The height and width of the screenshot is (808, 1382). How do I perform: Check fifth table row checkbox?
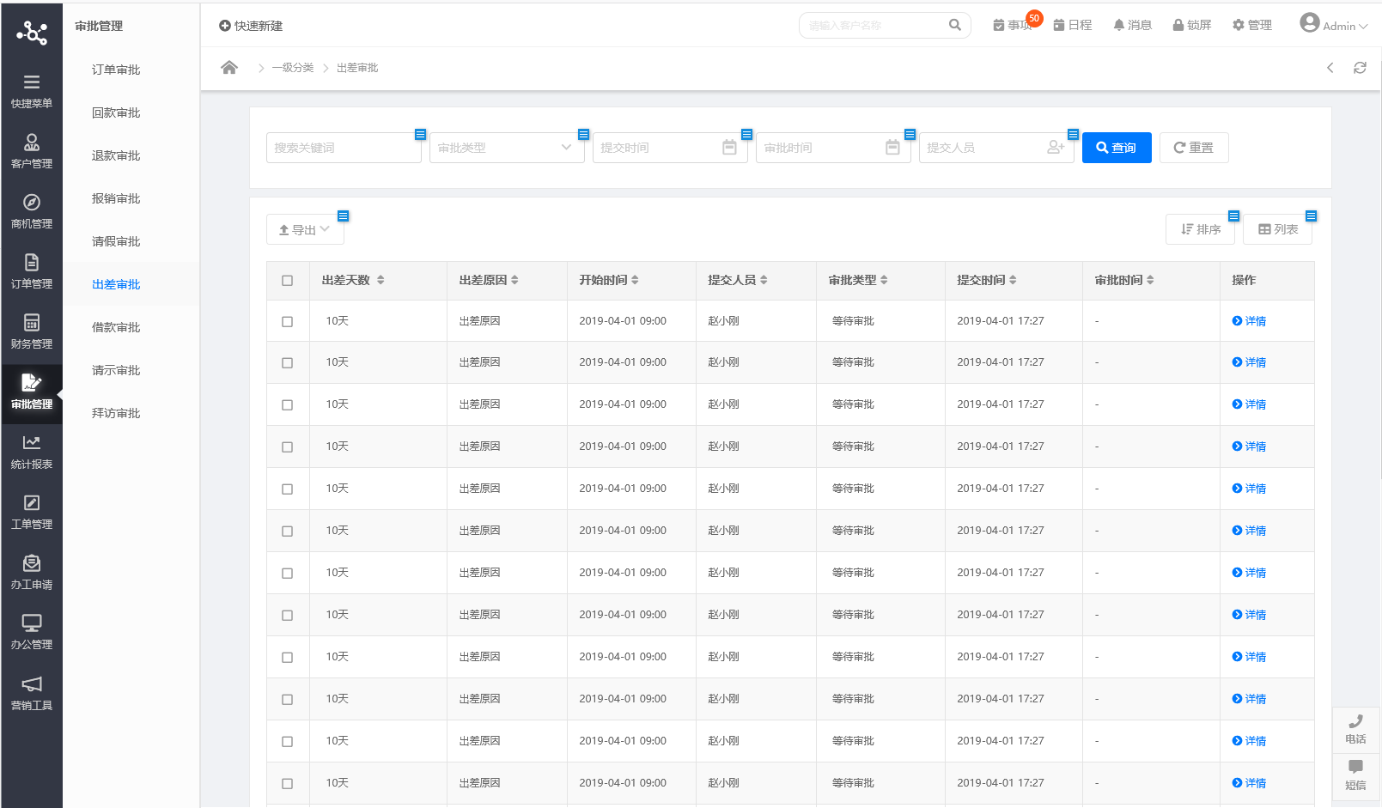(287, 489)
